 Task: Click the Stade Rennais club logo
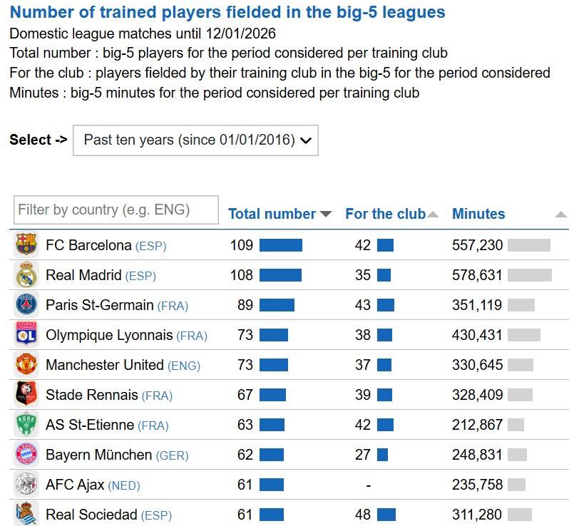click(x=26, y=395)
